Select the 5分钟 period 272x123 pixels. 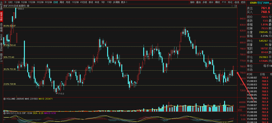(24, 2)
